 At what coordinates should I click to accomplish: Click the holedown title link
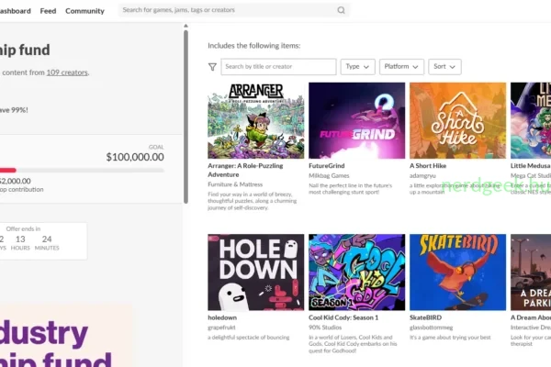(222, 317)
